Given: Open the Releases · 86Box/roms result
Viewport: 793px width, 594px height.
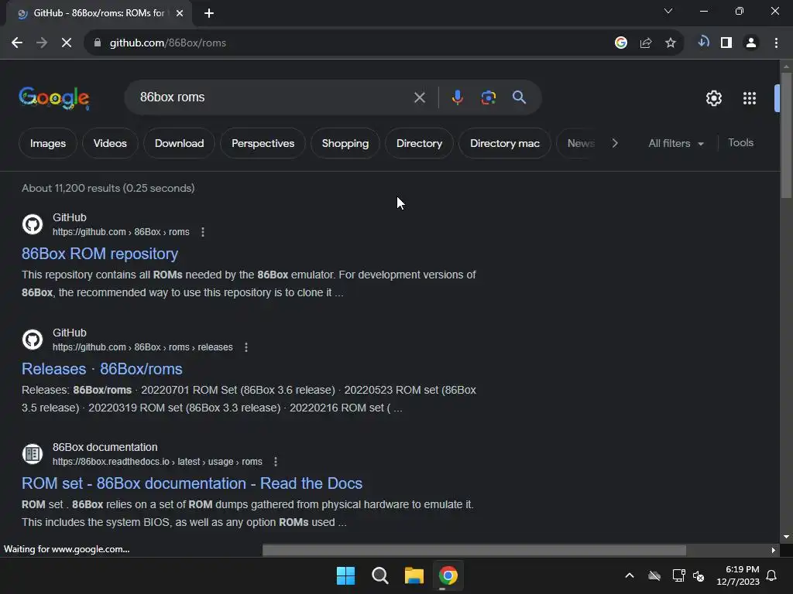Looking at the screenshot, I should coord(101,369).
